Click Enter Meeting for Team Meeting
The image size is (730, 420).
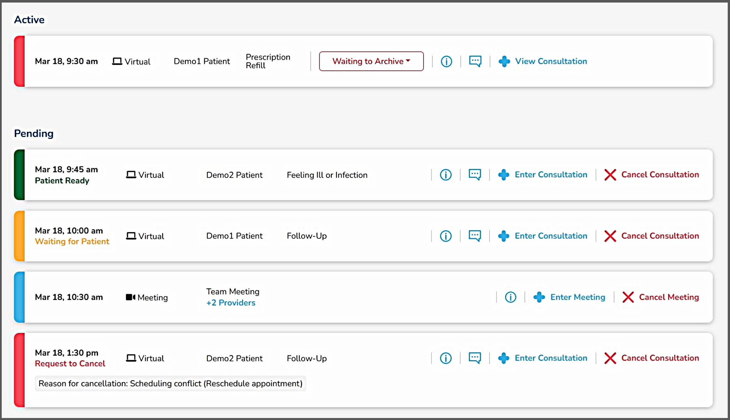tap(569, 297)
